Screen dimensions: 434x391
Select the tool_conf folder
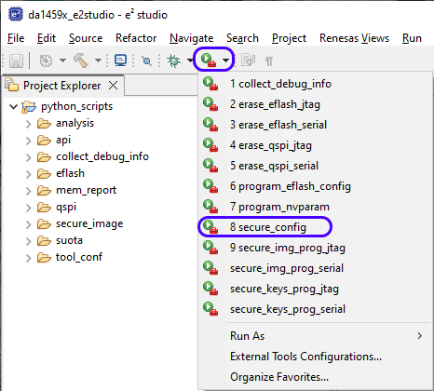tap(79, 257)
